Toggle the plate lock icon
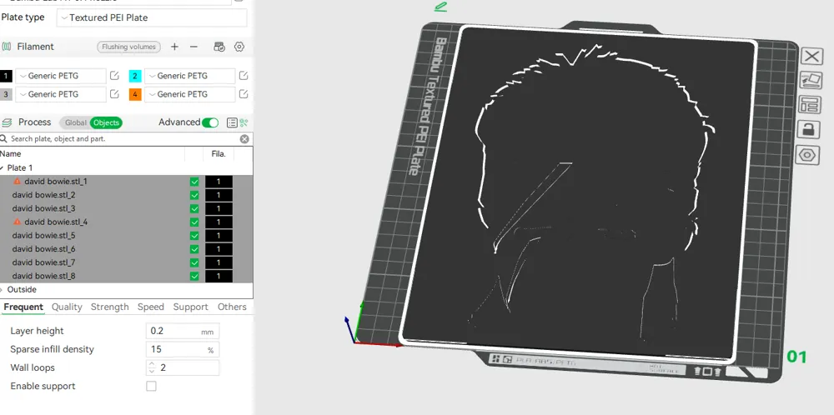The width and height of the screenshot is (834, 415). tap(809, 129)
